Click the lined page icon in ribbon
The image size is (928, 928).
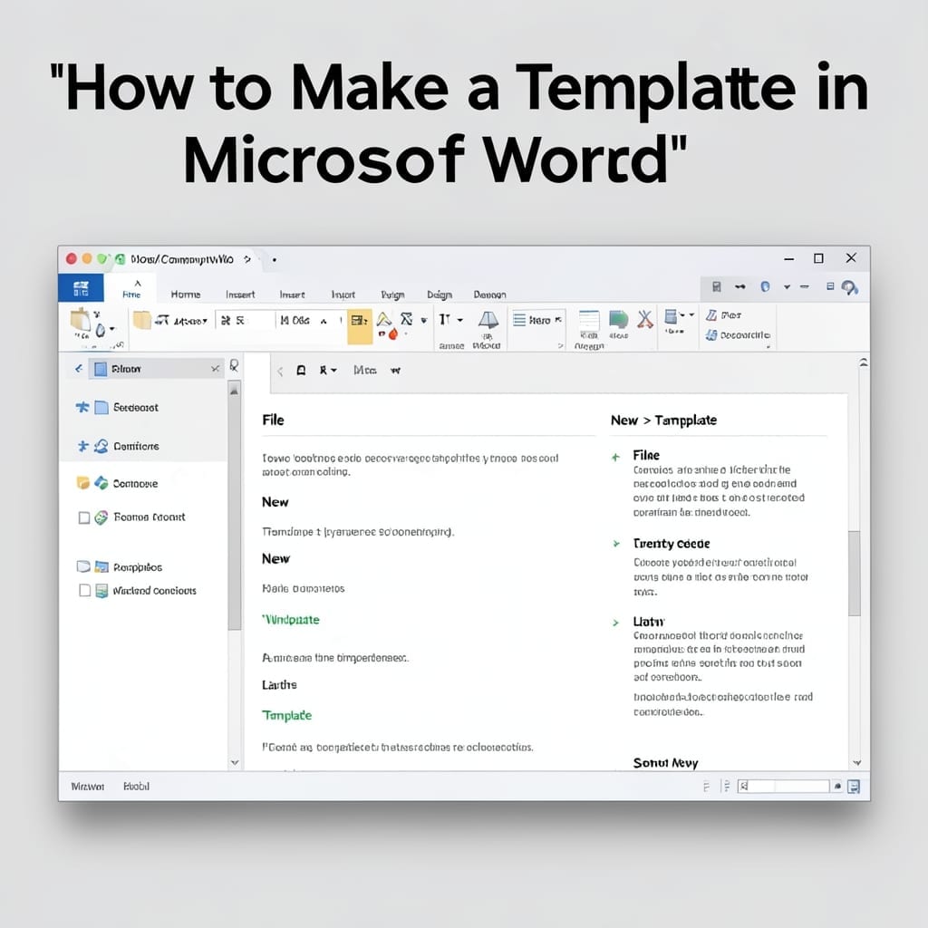pyautogui.click(x=589, y=320)
